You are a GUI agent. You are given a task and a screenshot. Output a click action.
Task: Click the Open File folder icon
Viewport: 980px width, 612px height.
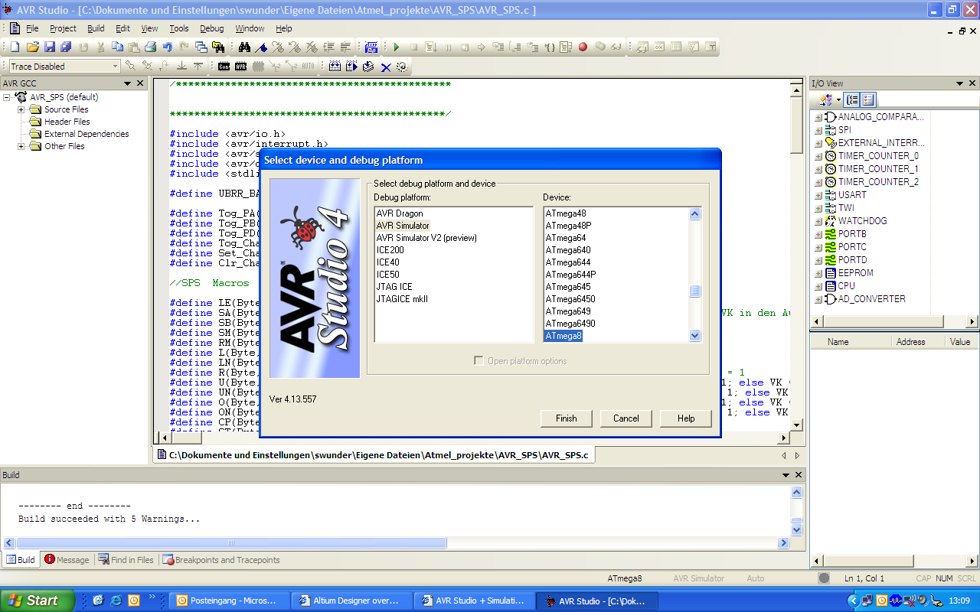pyautogui.click(x=32, y=47)
